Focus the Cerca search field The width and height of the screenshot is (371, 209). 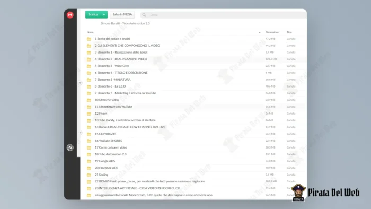pyautogui.click(x=223, y=15)
